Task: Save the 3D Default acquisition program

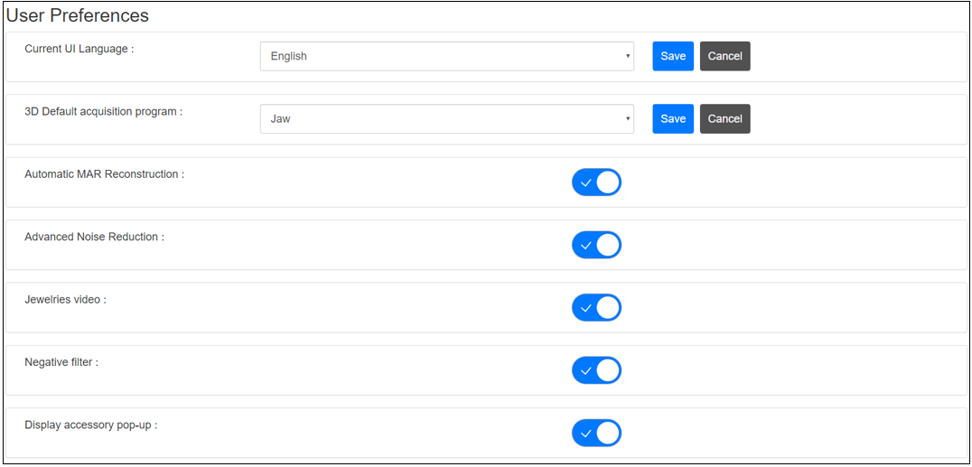Action: [673, 119]
